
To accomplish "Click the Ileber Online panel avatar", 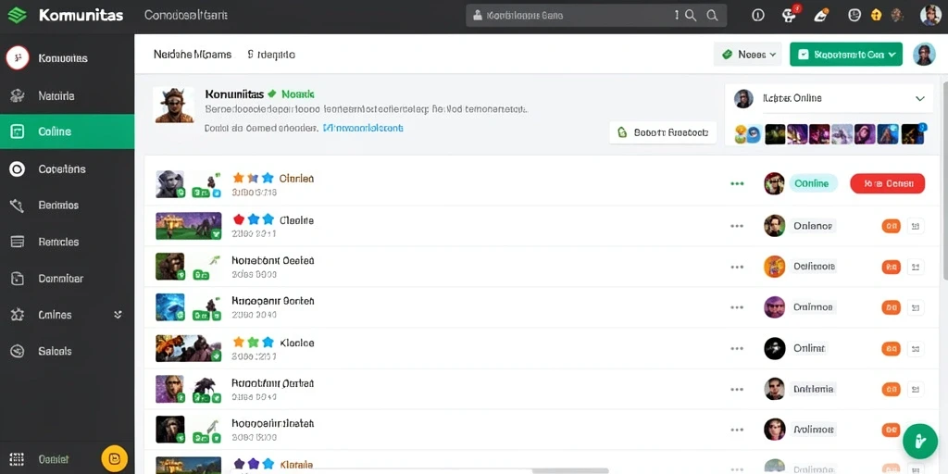I will [x=743, y=98].
